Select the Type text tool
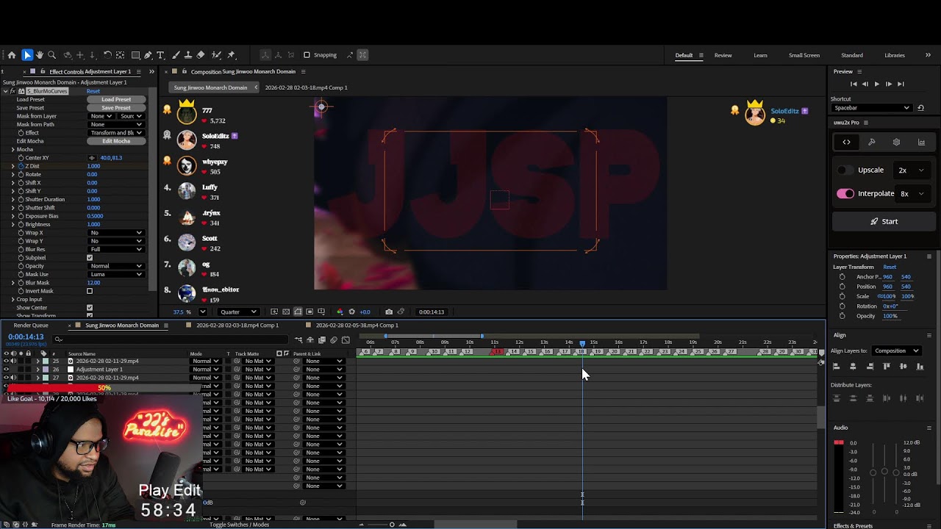This screenshot has height=529, width=941. point(160,55)
